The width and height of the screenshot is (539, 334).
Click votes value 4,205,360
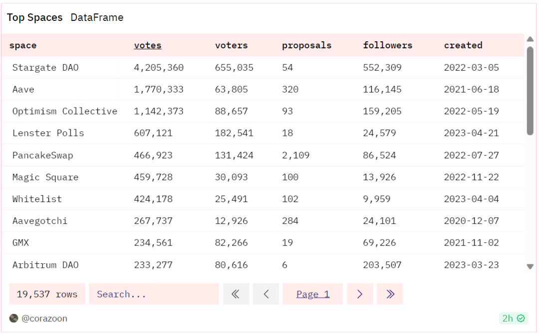(x=159, y=68)
